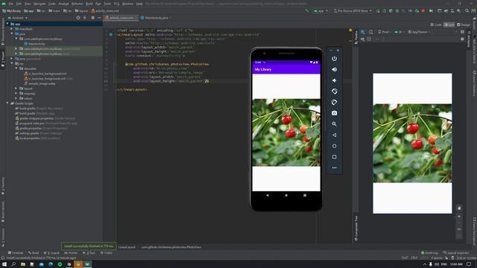Open the Profiler tool window

71,253
